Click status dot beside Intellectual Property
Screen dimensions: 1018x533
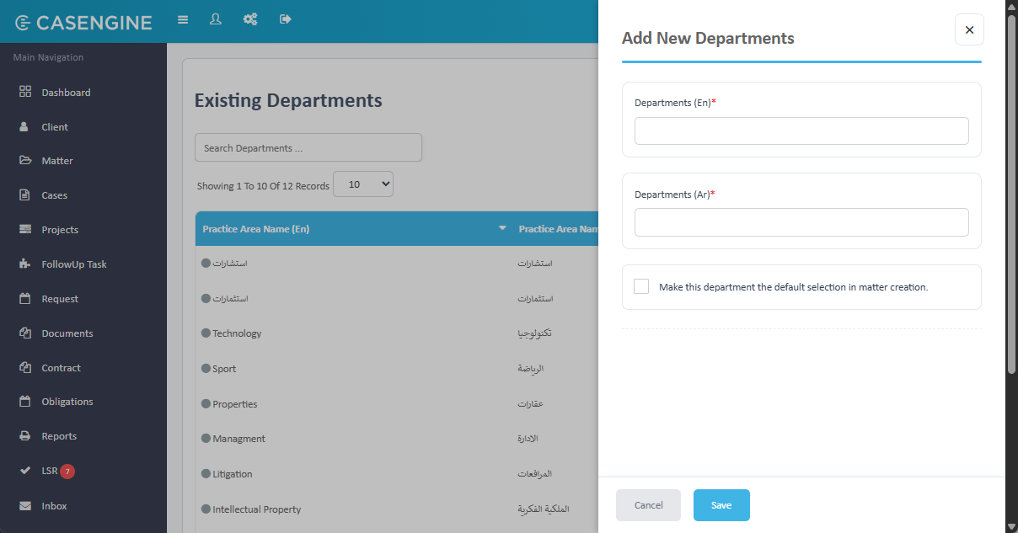[x=206, y=509]
